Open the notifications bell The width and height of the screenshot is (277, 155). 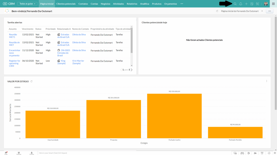240,4
